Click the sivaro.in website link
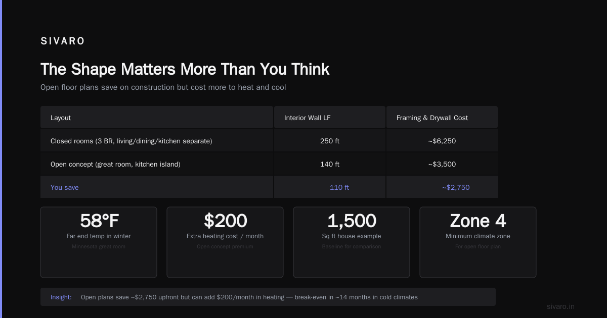 [x=560, y=306]
